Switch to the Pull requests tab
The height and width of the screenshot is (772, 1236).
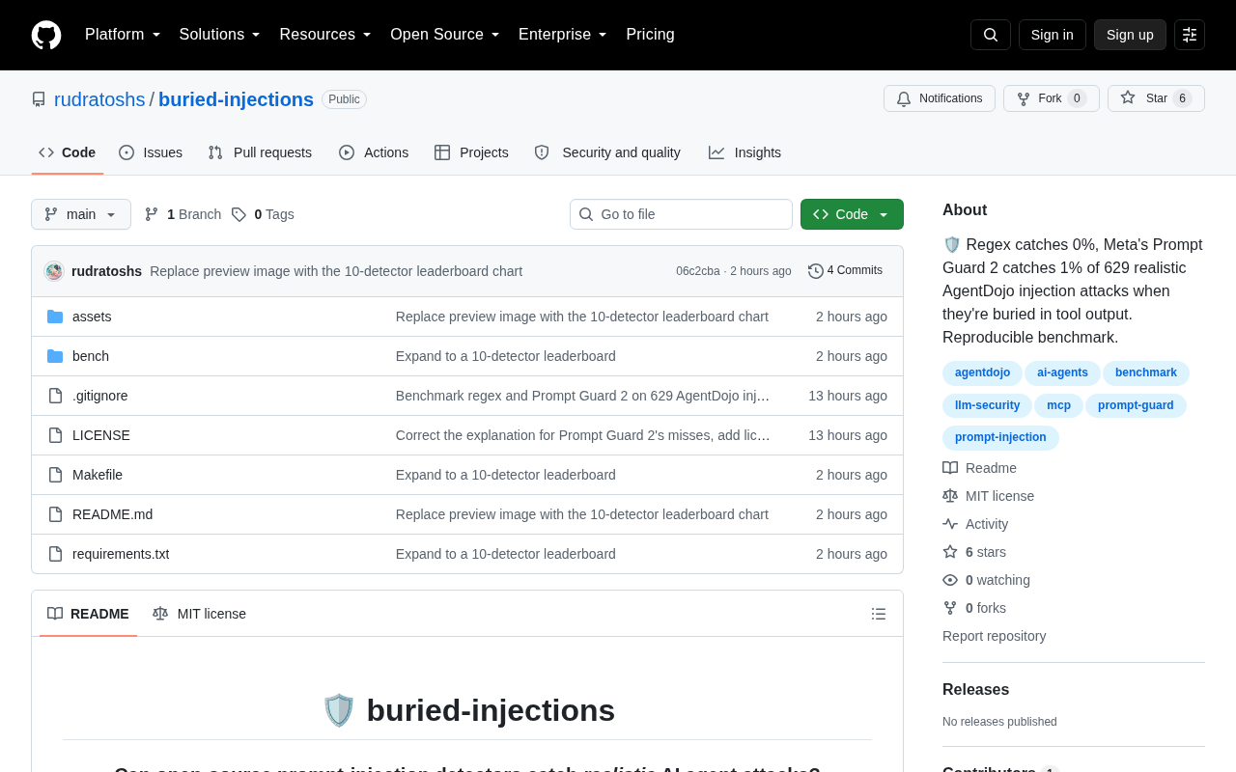tap(260, 152)
